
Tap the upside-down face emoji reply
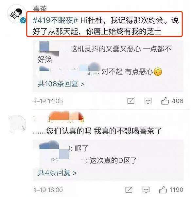pos(158,72)
